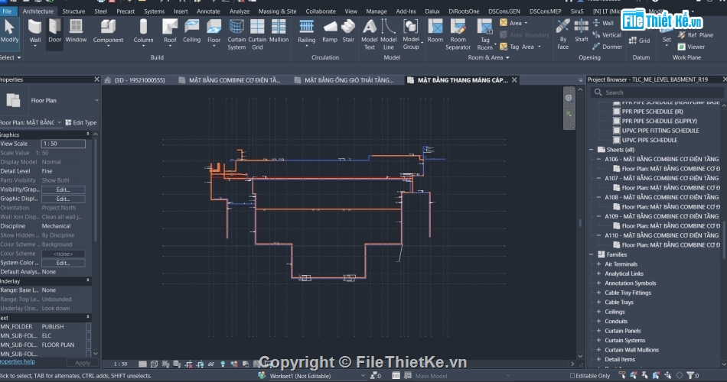Select the Model Line tool

pyautogui.click(x=389, y=34)
